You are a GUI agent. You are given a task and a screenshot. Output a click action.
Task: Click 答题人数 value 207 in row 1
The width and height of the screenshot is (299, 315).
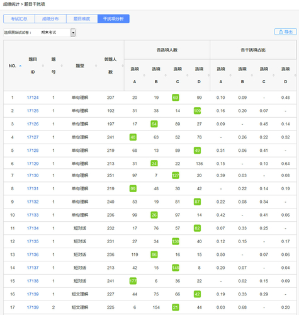[111, 98]
